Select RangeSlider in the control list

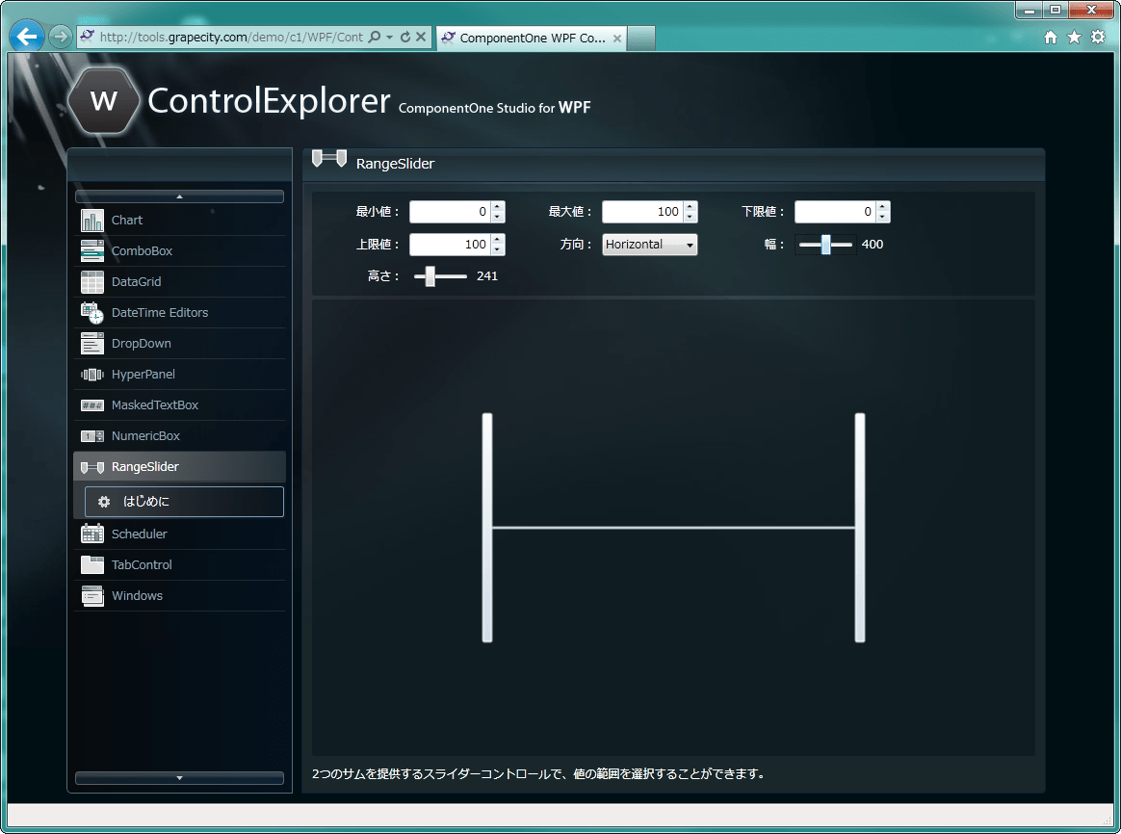(x=144, y=466)
